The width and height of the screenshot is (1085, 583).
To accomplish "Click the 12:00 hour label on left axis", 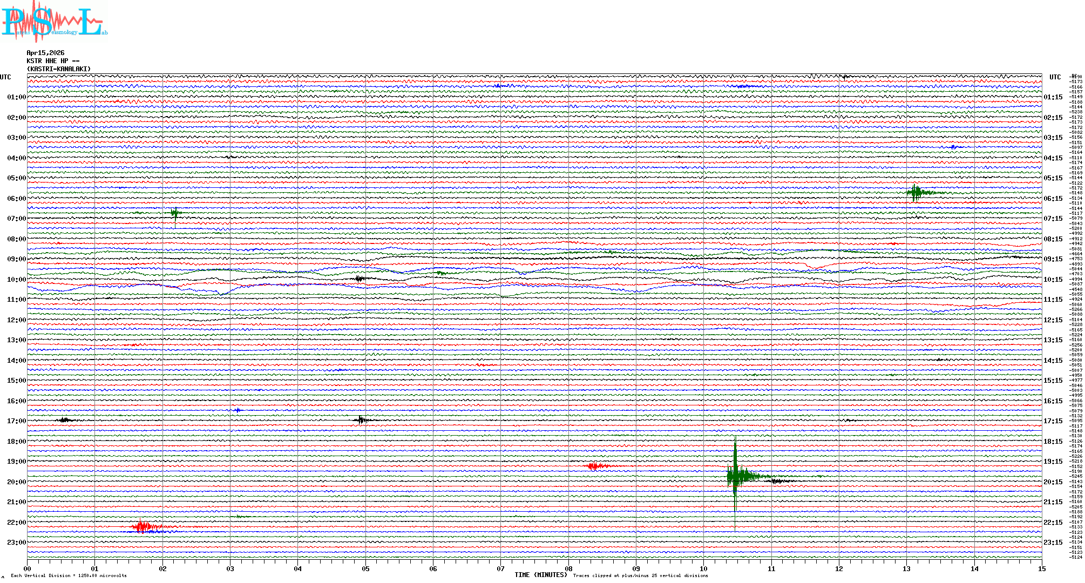I will (x=16, y=320).
